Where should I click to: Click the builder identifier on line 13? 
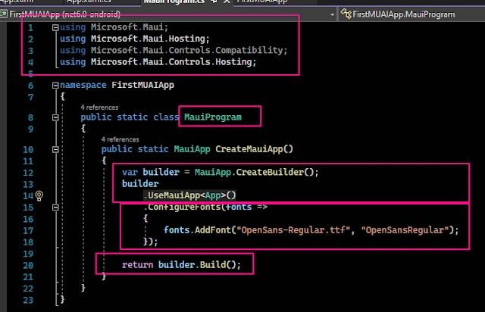click(140, 184)
